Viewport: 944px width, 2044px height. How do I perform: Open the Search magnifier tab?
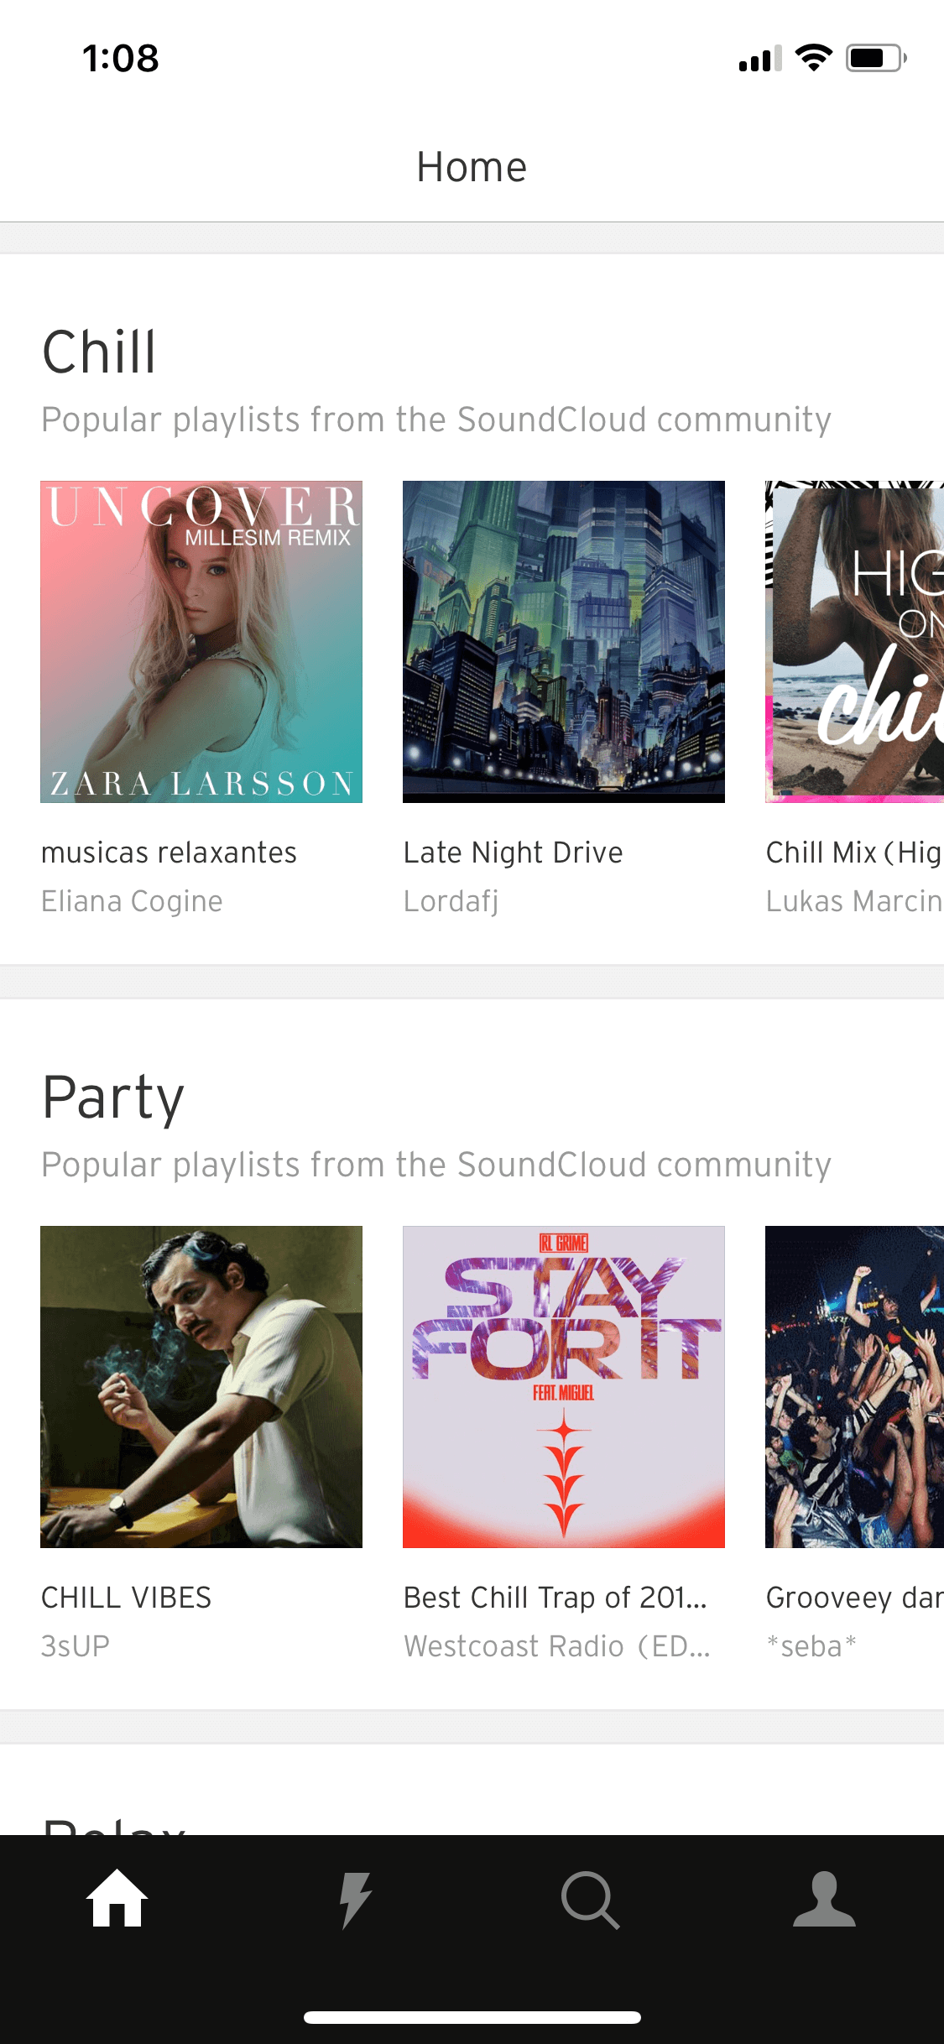pos(590,1901)
